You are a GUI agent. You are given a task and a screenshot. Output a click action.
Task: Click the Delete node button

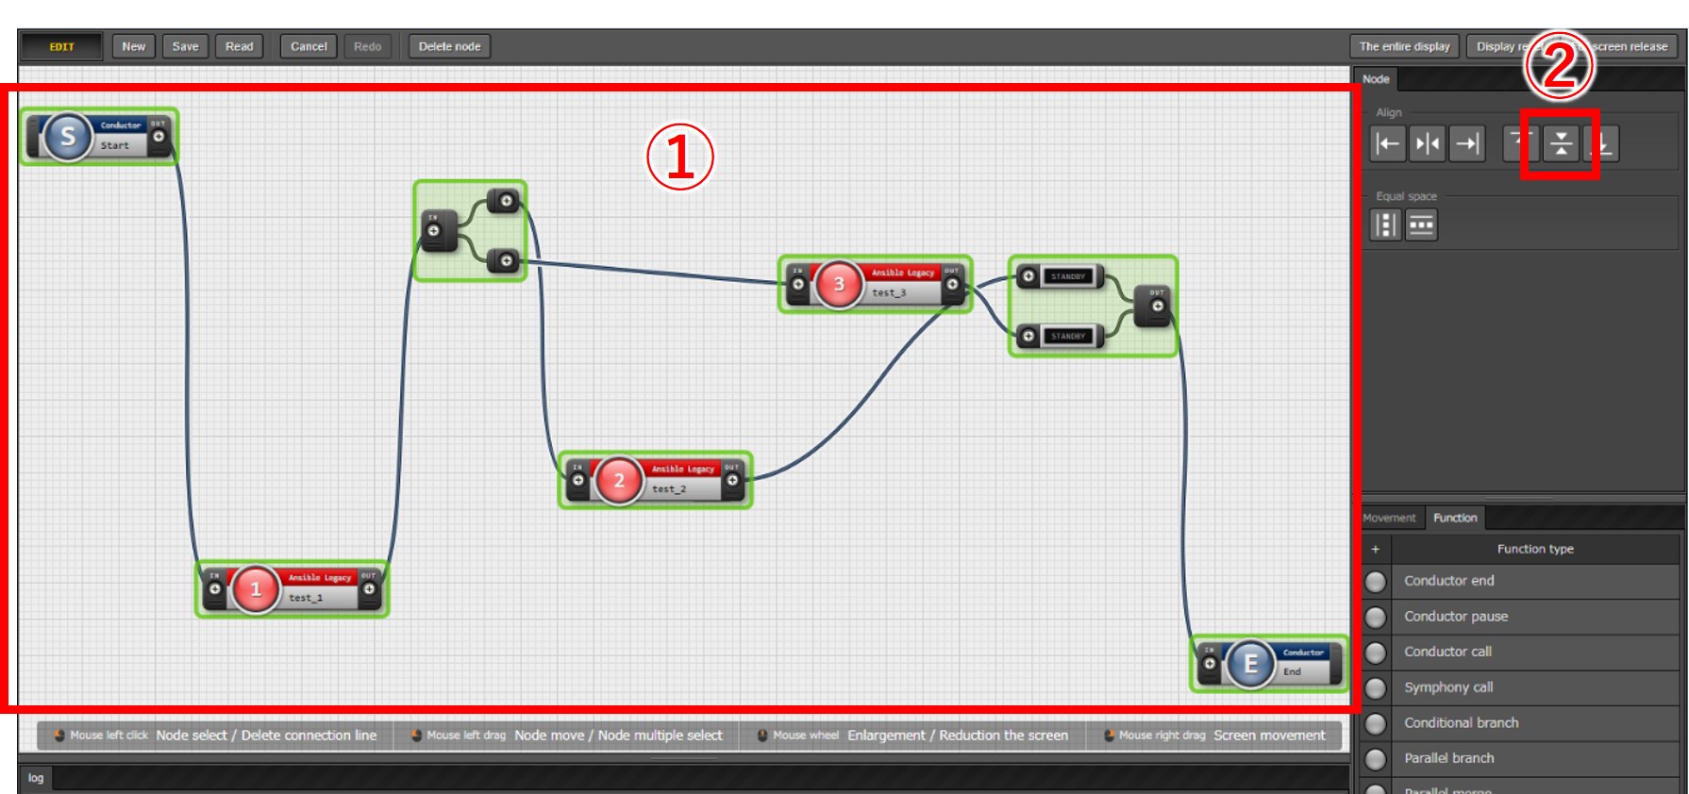tap(449, 46)
